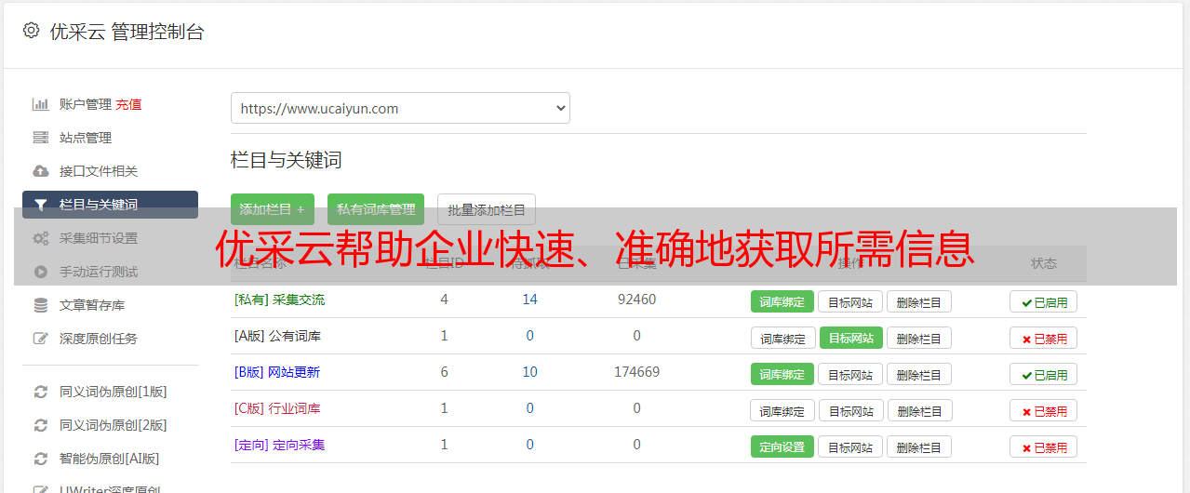
Task: Click 词库绑定 in the 采集交流 row
Action: [x=782, y=301]
